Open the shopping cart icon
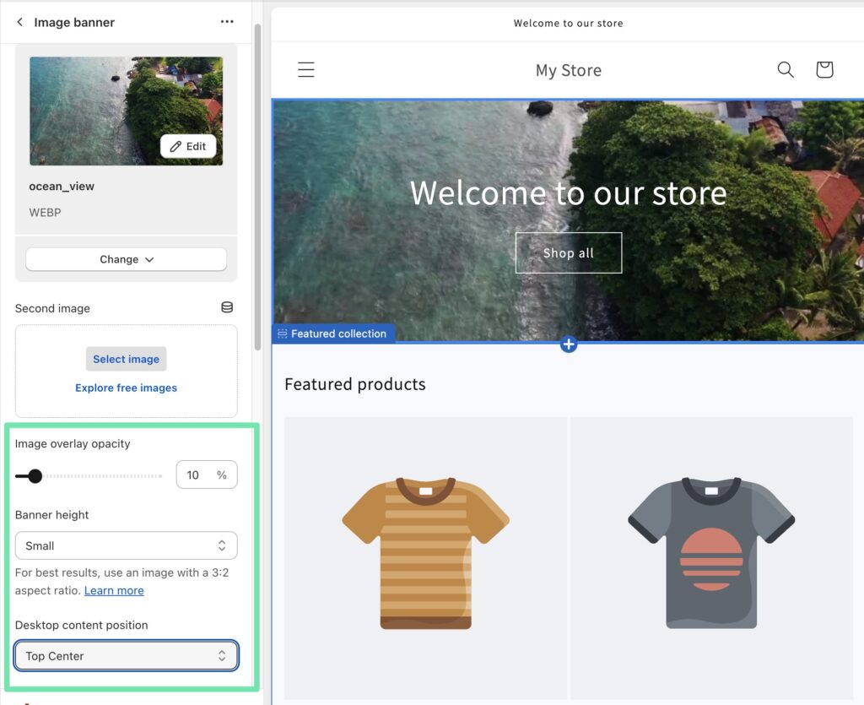 coord(824,70)
